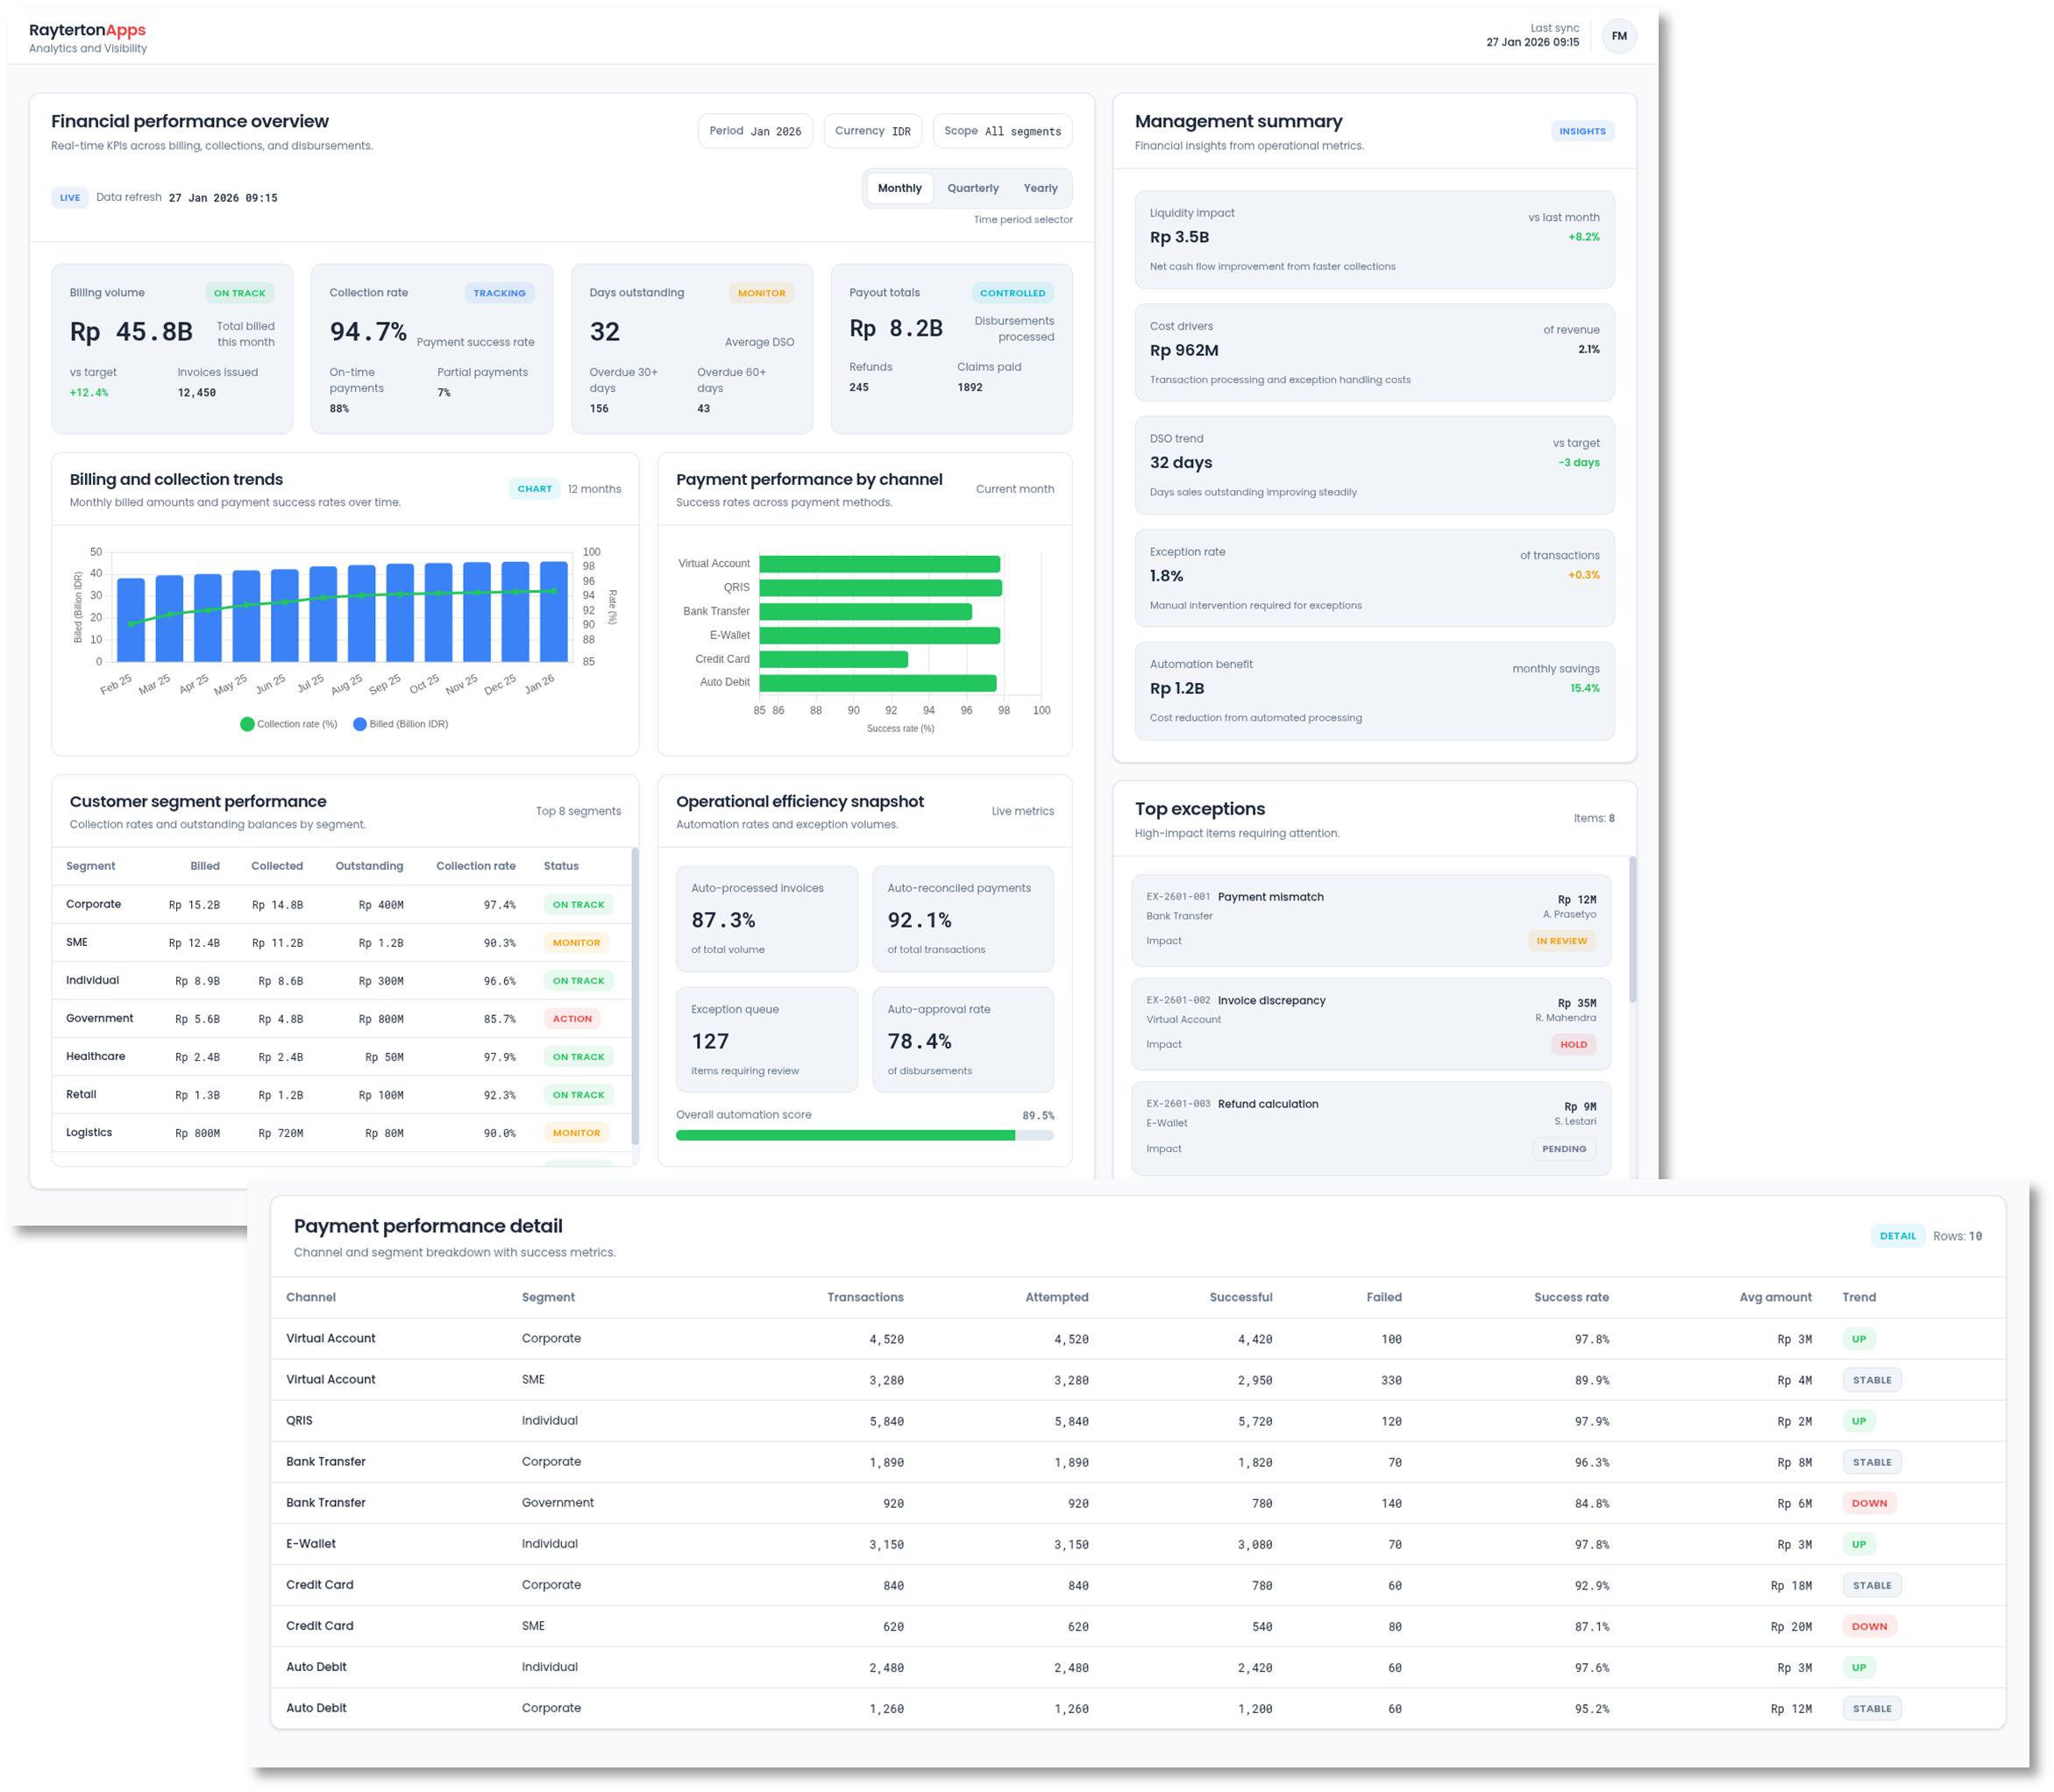Click the HOLD status on Invoice discrepancy
2054x1792 pixels.
[1573, 1044]
